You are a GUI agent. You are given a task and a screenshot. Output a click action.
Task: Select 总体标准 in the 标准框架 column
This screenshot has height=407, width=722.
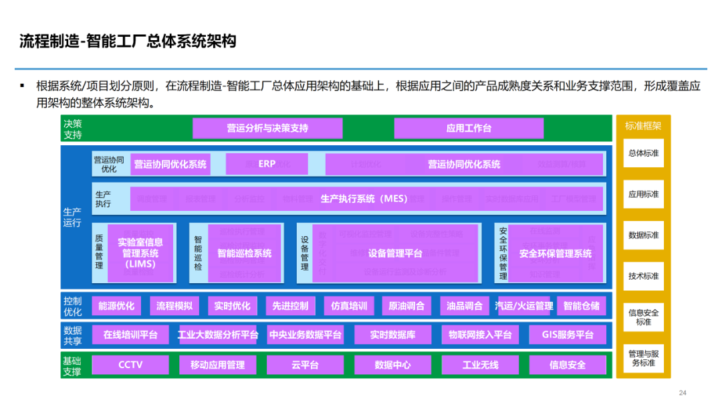(644, 153)
